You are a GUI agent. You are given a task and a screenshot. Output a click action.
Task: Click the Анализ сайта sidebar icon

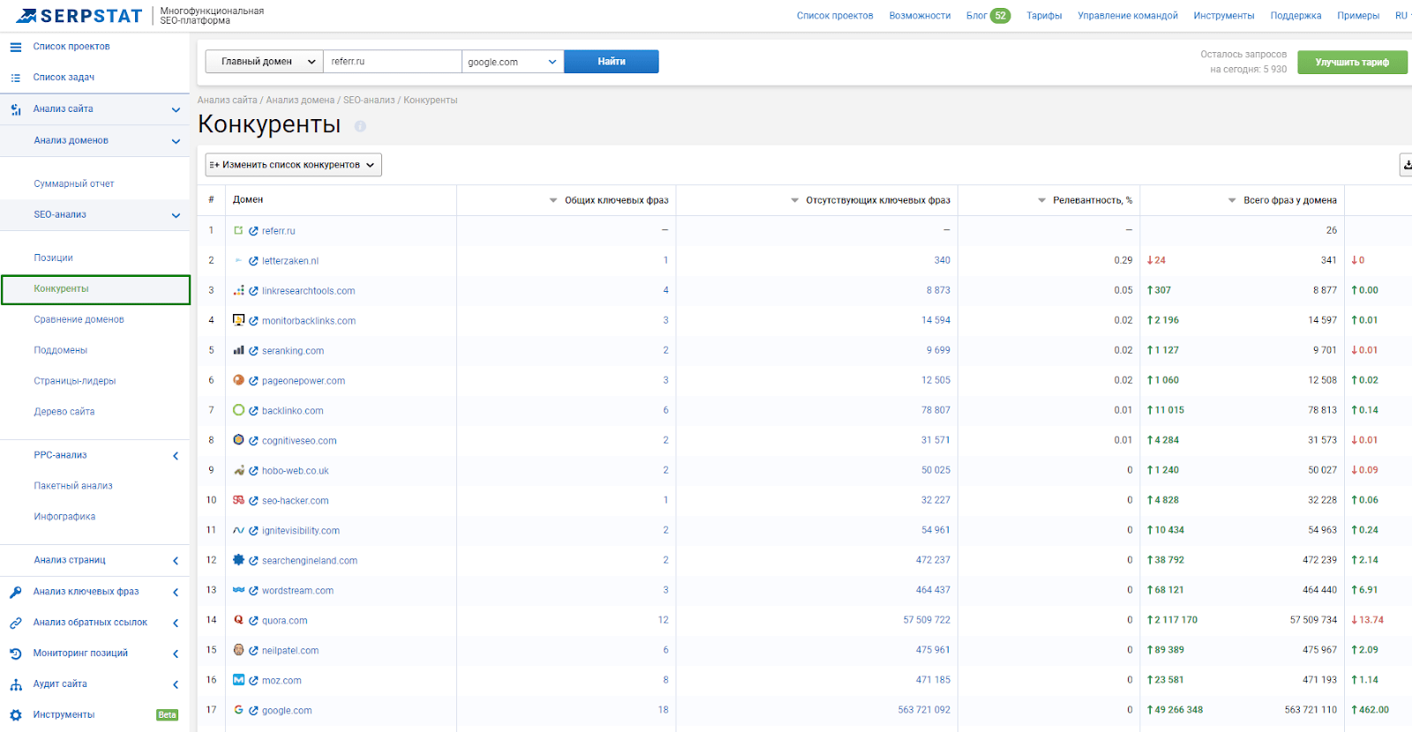point(16,109)
